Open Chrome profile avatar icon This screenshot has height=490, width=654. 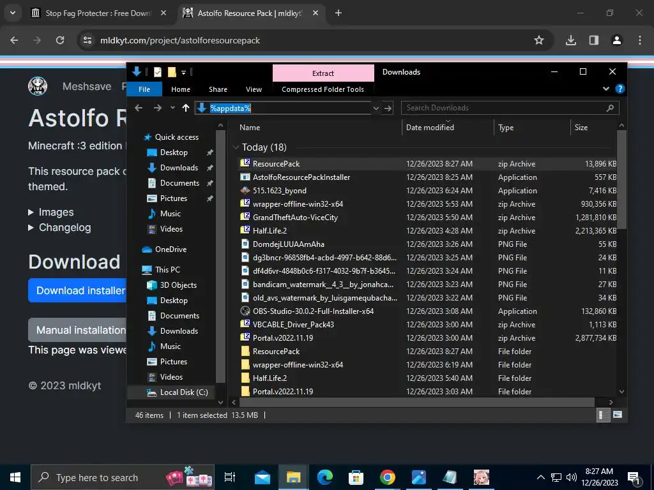pos(616,40)
